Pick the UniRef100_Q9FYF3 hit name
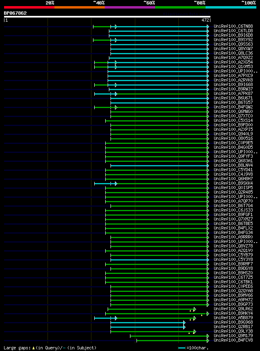This screenshot has height=351, width=260. [233, 156]
